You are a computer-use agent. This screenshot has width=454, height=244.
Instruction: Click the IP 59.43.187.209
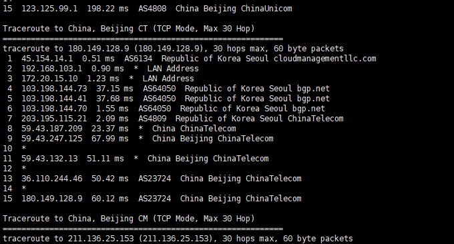[52, 129]
